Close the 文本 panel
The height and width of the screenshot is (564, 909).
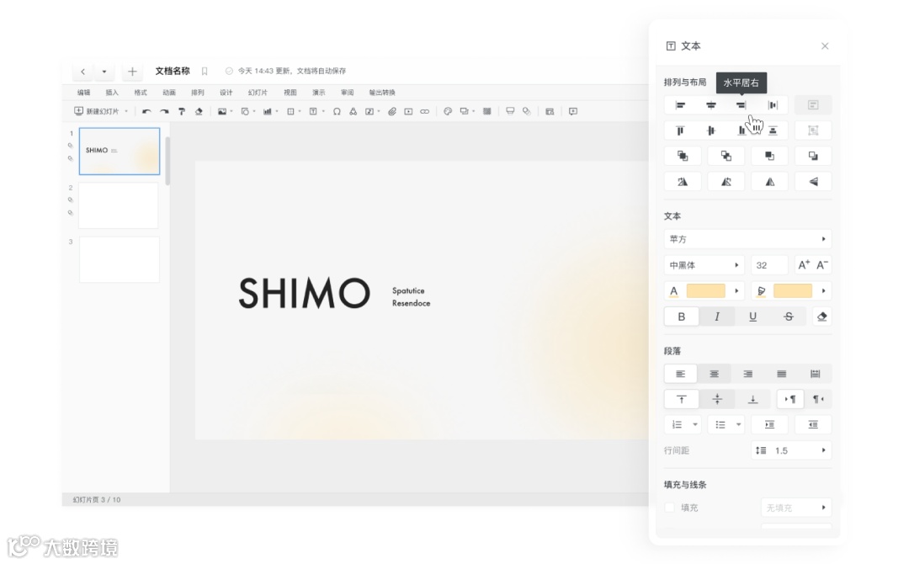pos(824,45)
